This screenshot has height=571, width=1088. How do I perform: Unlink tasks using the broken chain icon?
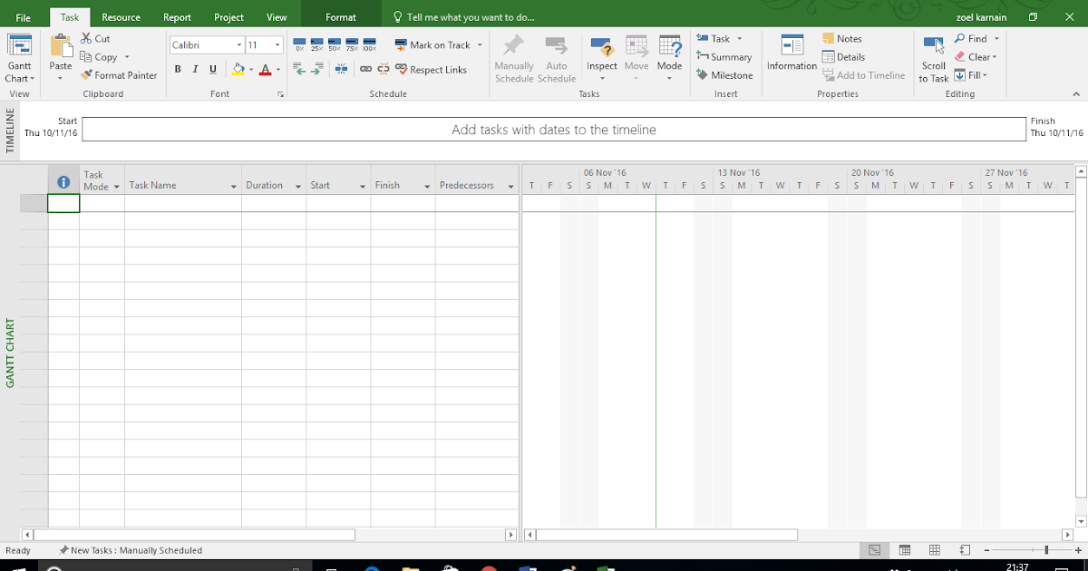pyautogui.click(x=382, y=69)
